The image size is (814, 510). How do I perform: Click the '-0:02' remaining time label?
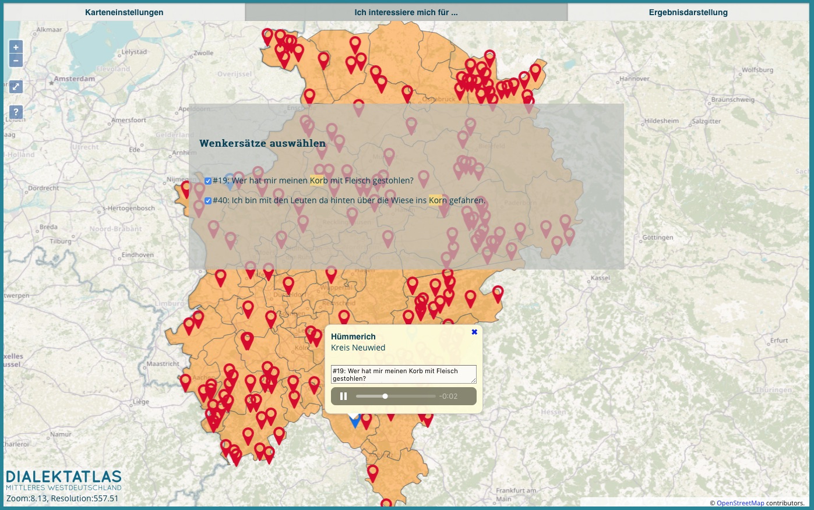point(449,396)
